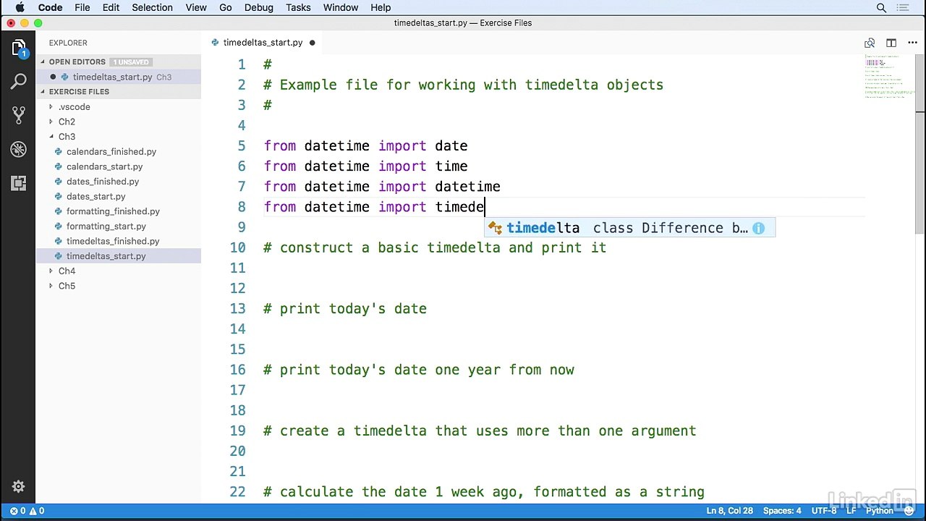Viewport: 926px width, 521px height.
Task: Open the Source Control view
Action: [19, 115]
